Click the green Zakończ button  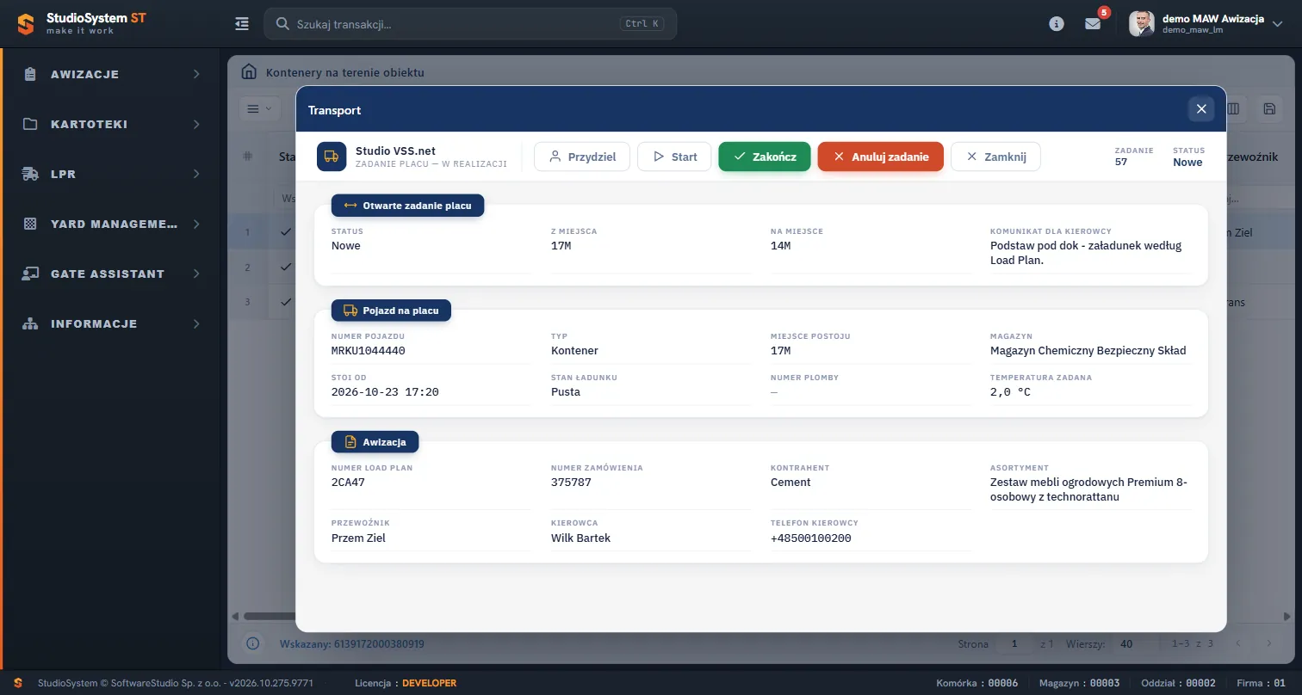click(765, 157)
